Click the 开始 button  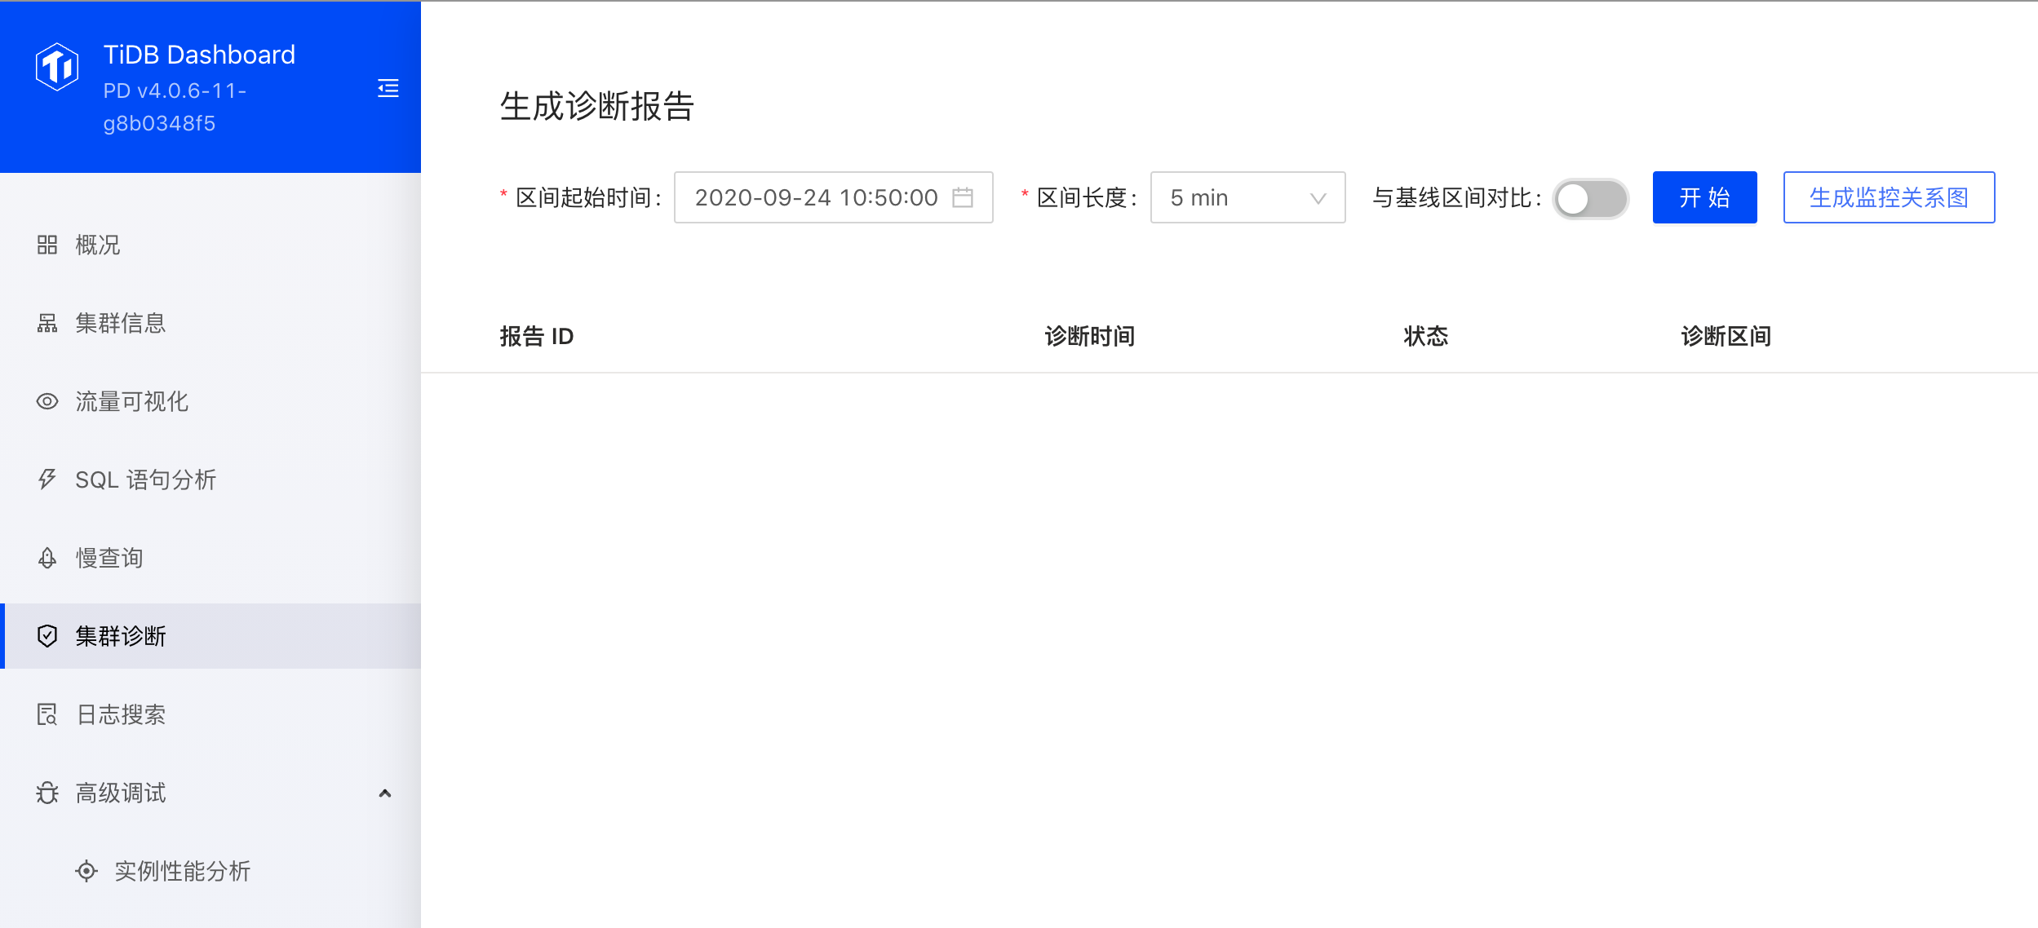[x=1704, y=197]
